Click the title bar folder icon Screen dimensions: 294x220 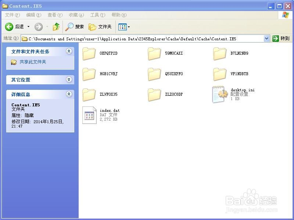[5, 6]
